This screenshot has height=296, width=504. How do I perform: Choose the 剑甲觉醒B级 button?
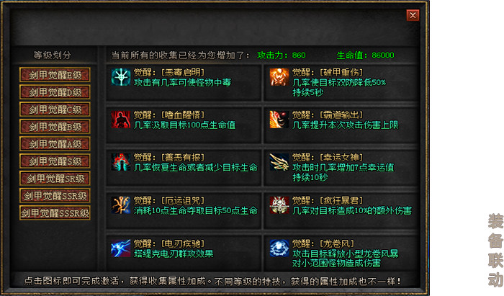55,127
